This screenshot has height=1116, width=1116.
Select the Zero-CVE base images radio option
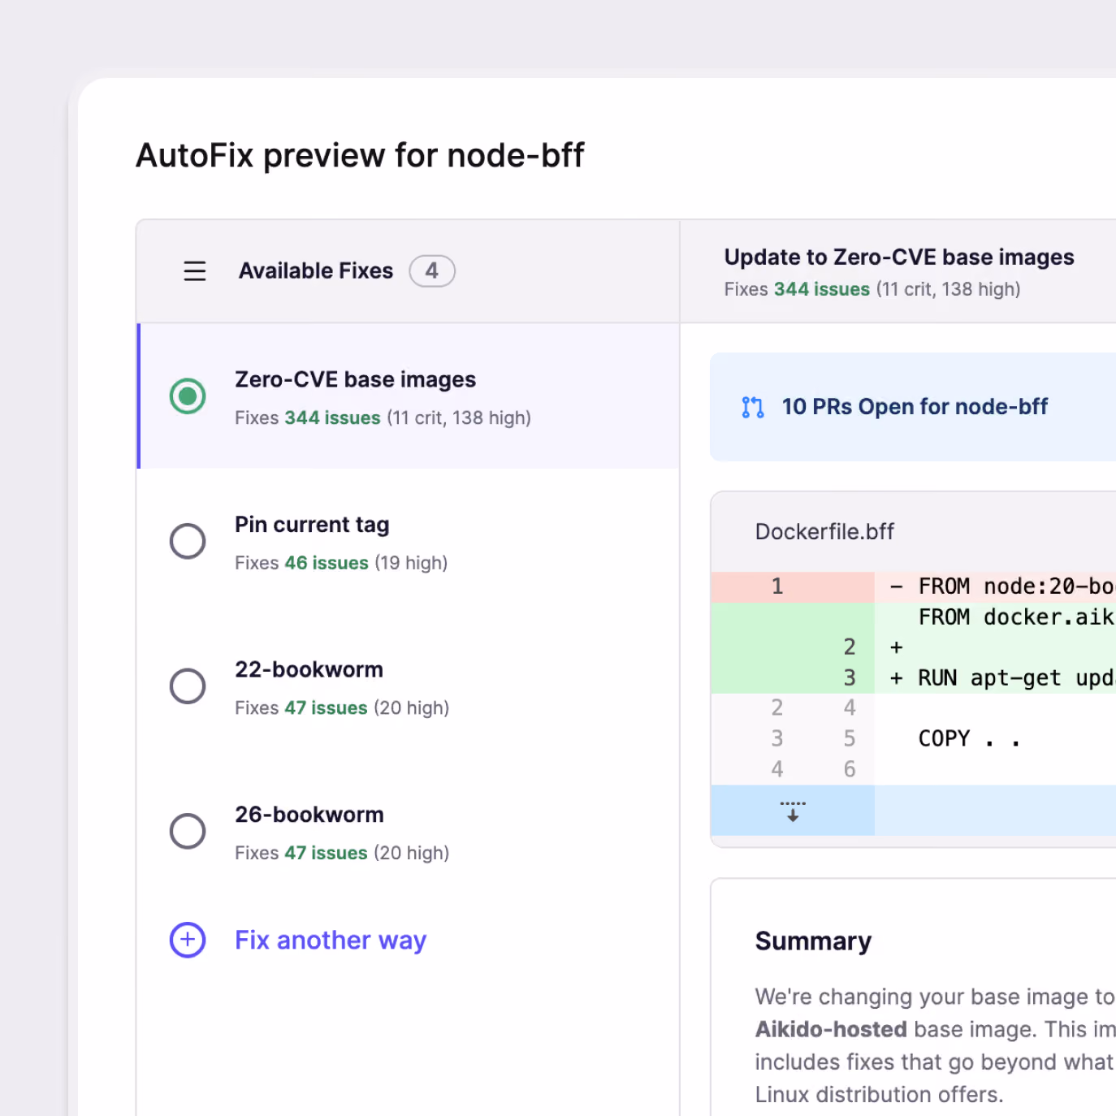188,396
